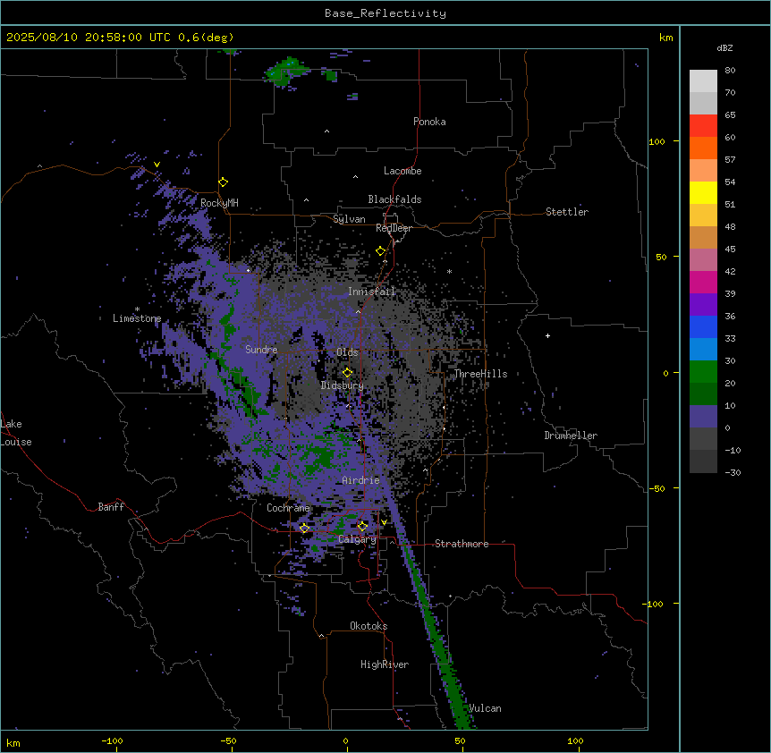Screen dimensions: 771x753
Task: Click the Olds town label
Action: (347, 352)
